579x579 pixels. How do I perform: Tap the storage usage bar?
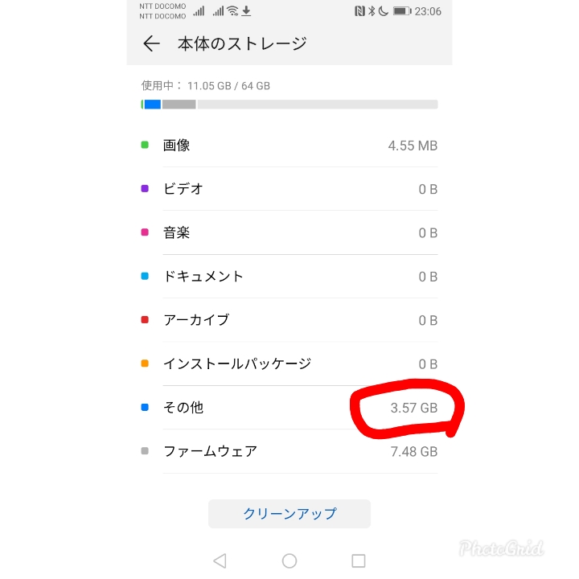(289, 105)
